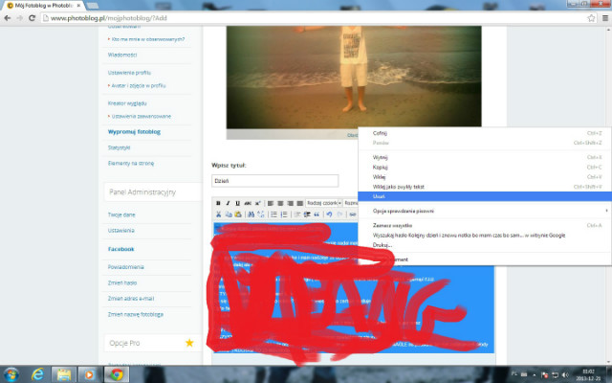This screenshot has width=612, height=383.
Task: Bookmark page with the star icon
Action: point(591,18)
